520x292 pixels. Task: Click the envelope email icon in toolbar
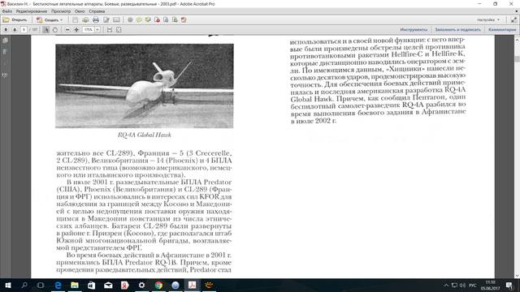116,19
